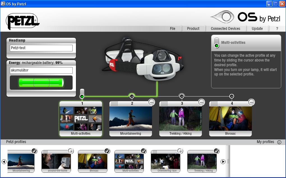
Task: Open My profiles info icon
Action: [x=279, y=142]
